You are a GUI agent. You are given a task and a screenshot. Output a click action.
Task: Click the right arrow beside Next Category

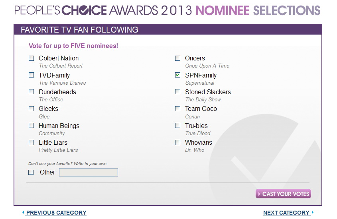pos(313,212)
